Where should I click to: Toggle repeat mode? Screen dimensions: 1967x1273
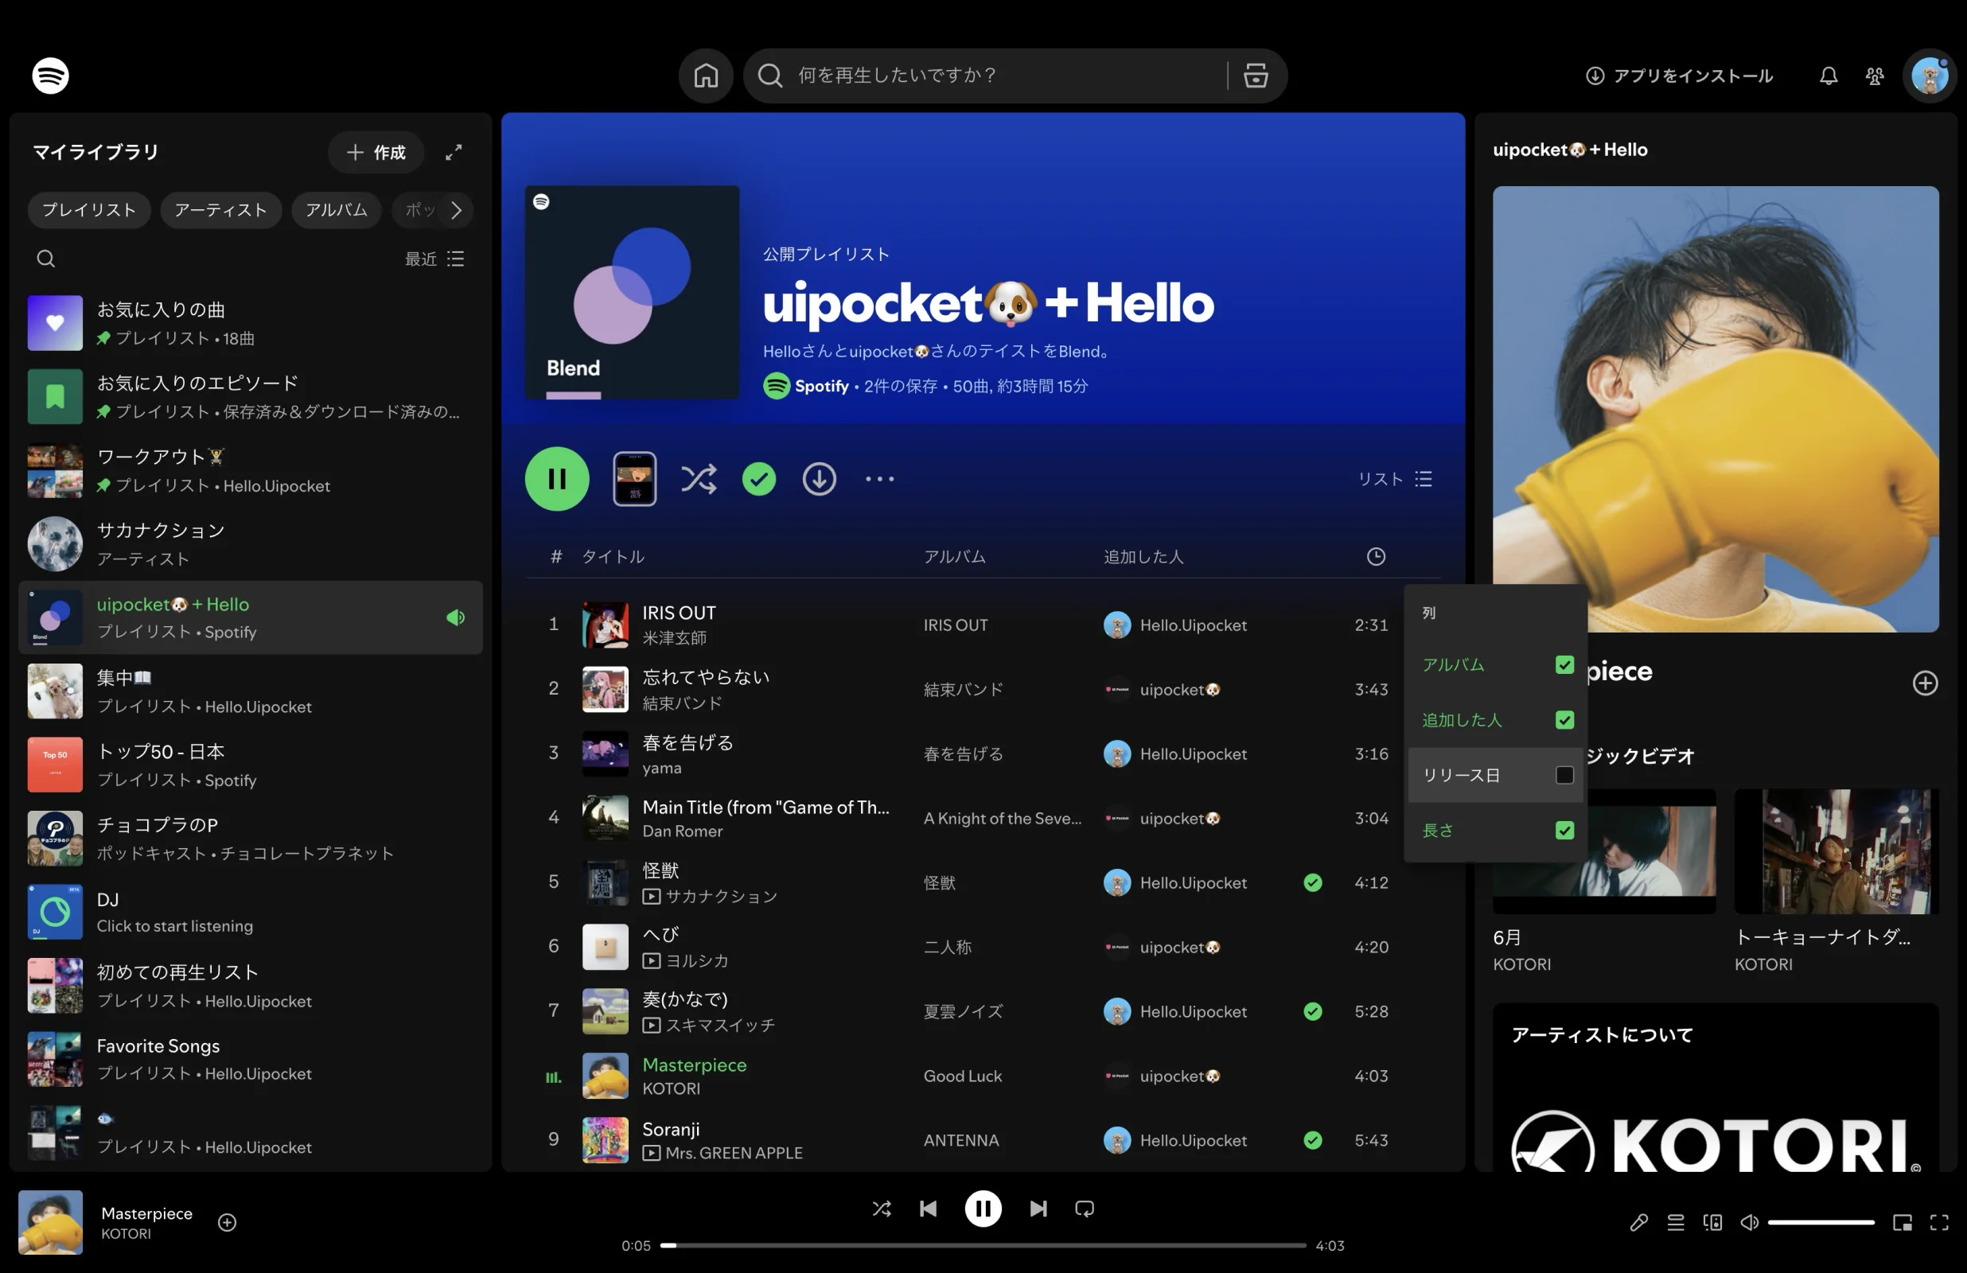pos(1085,1209)
